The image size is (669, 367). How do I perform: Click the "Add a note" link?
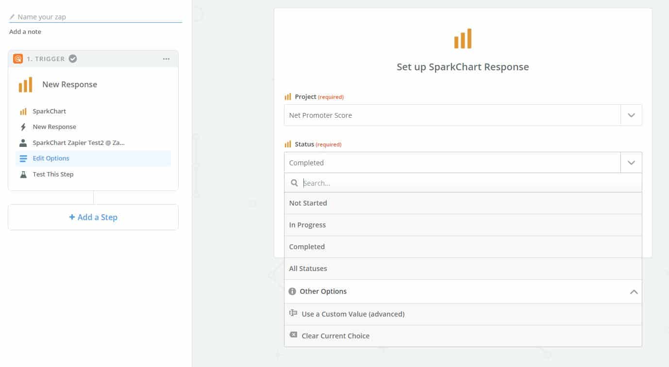click(x=25, y=32)
